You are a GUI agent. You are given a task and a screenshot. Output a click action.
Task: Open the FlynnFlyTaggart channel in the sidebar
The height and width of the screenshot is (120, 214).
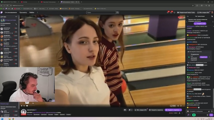tap(9, 60)
